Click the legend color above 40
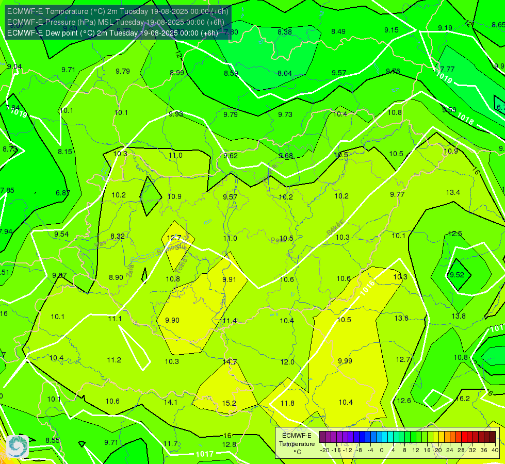The width and height of the screenshot is (505, 464). [493, 437]
